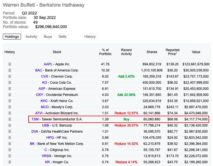
Task: Open the MCO ticker link
Action: [45, 107]
